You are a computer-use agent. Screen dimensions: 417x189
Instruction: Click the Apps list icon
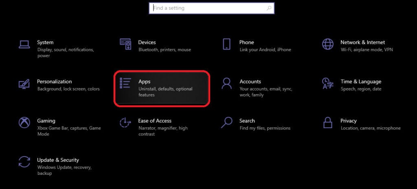pyautogui.click(x=125, y=83)
